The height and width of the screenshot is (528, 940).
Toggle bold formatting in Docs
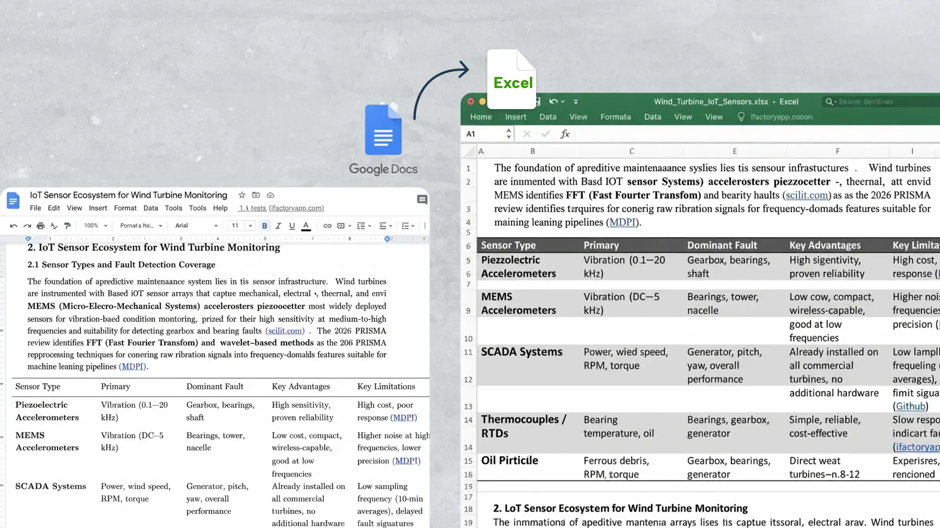pos(264,226)
